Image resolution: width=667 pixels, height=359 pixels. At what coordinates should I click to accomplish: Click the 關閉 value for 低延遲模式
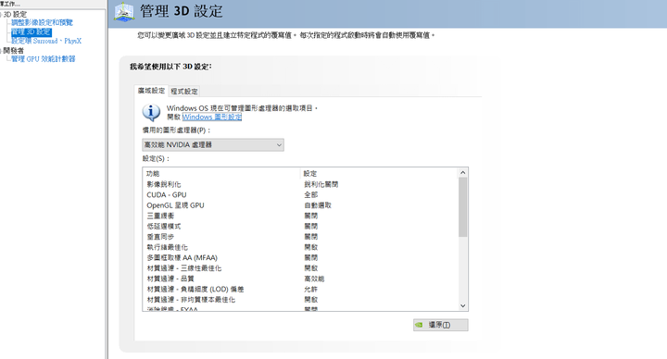point(311,227)
